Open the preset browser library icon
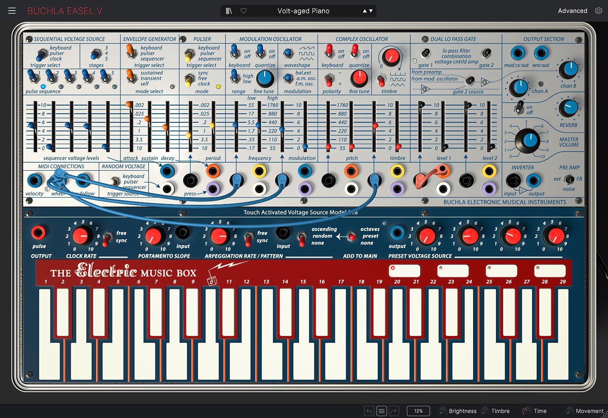The image size is (608, 418). click(229, 11)
